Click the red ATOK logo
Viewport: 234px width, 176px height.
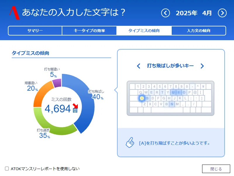pos(14,13)
